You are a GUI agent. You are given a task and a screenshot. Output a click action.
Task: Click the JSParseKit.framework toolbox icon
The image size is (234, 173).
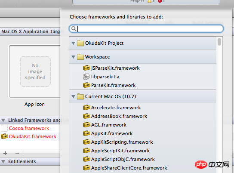point(86,68)
